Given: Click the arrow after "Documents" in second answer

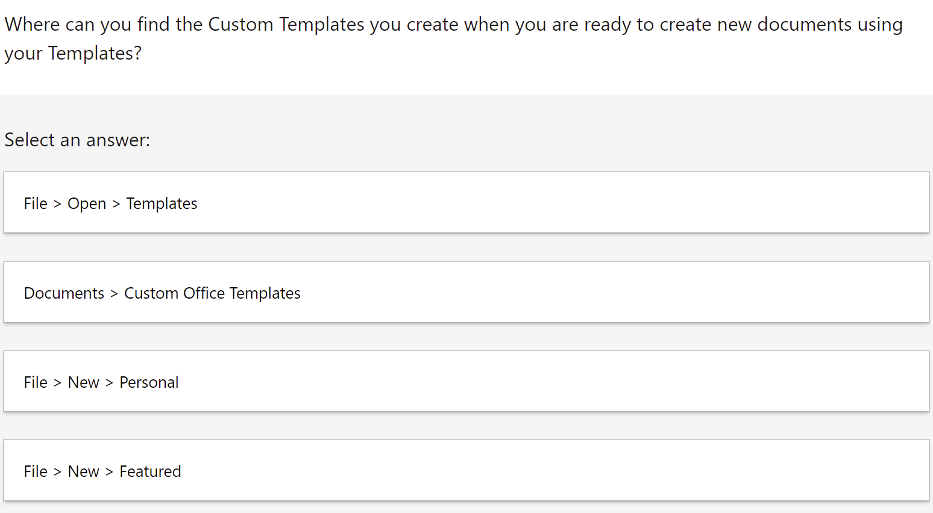Looking at the screenshot, I should [x=114, y=294].
